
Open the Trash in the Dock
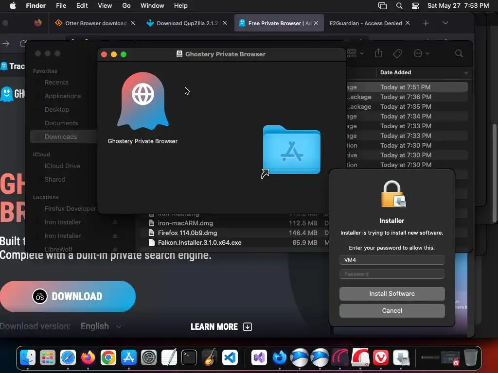pos(471,358)
